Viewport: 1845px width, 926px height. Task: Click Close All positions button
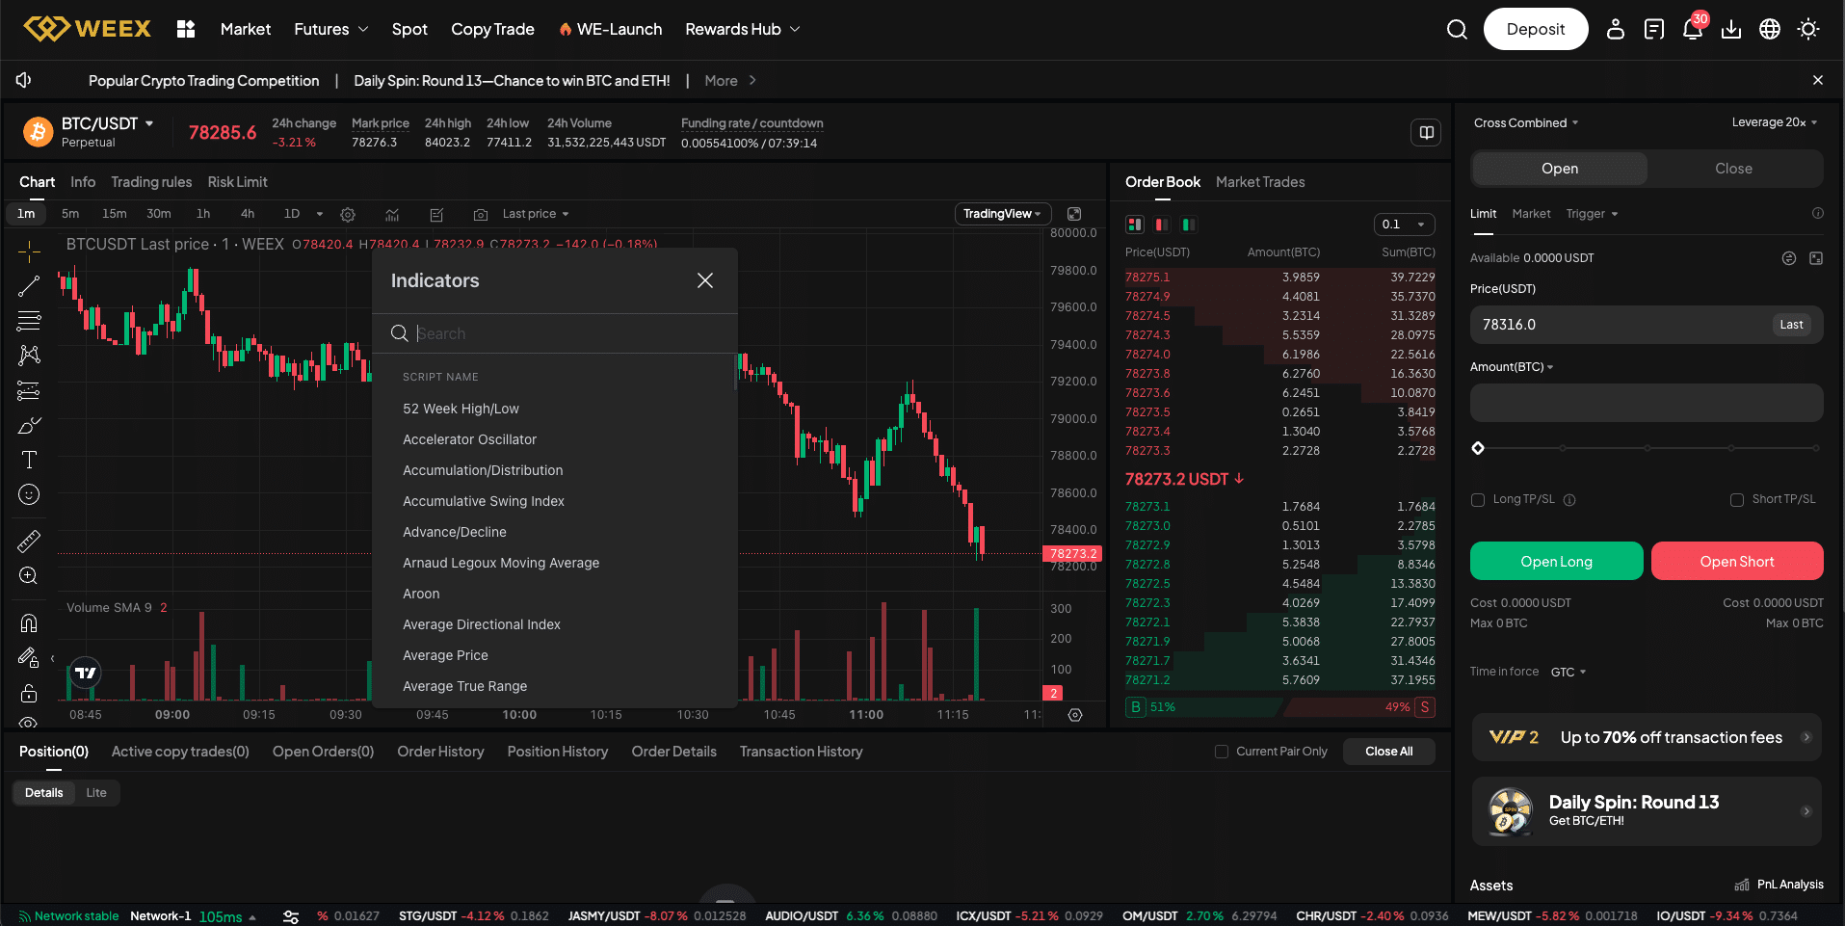click(x=1388, y=751)
